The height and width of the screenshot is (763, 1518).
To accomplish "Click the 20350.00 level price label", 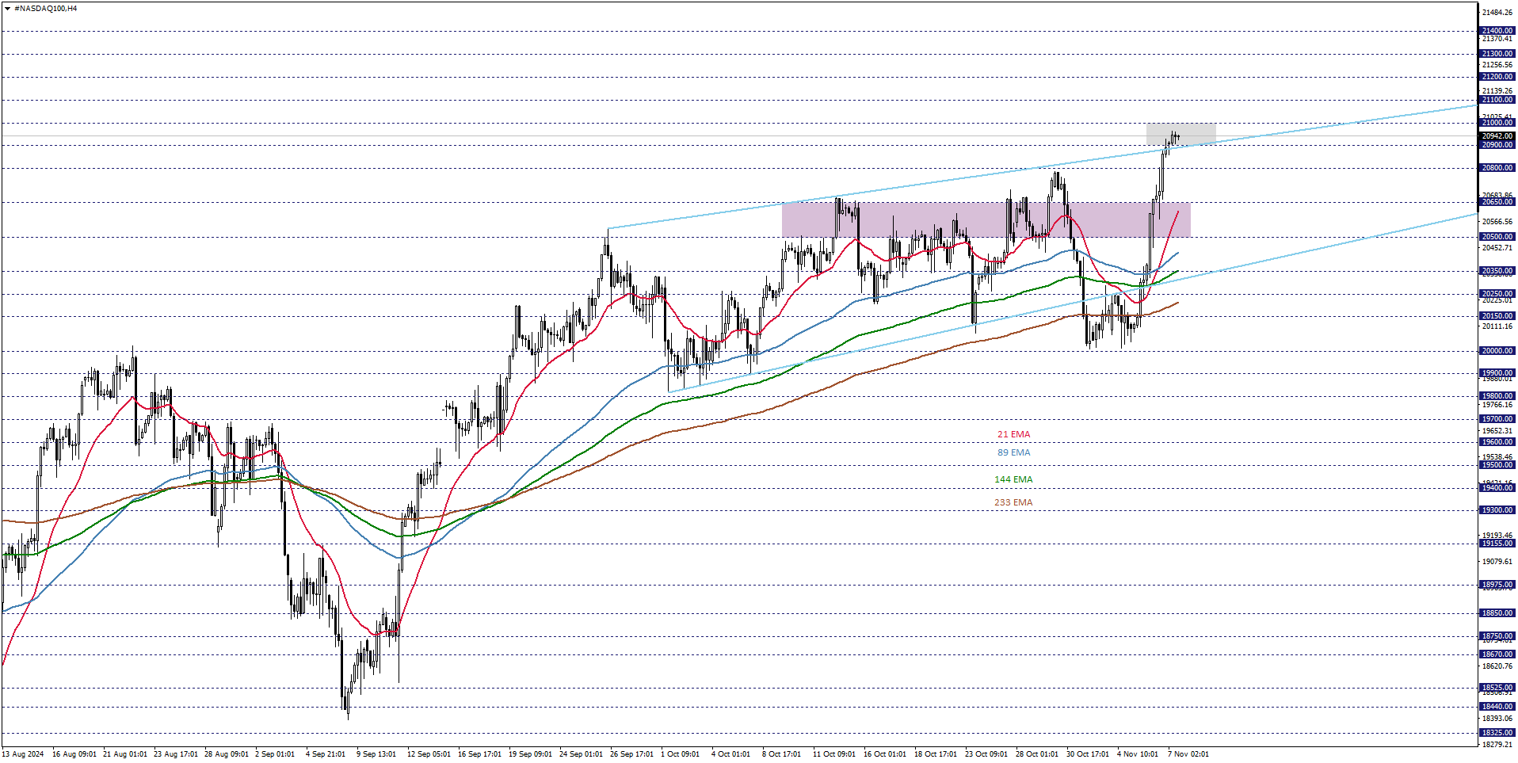I will [1497, 271].
